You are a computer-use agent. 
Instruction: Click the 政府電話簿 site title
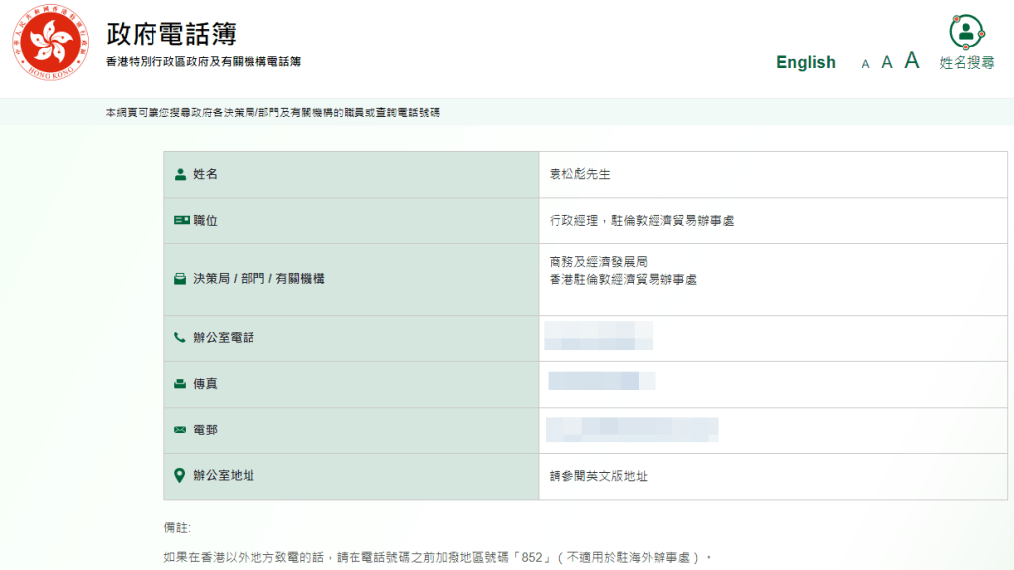[170, 33]
